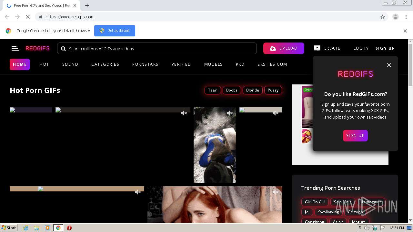Click SIGN UP in the header

385,48
